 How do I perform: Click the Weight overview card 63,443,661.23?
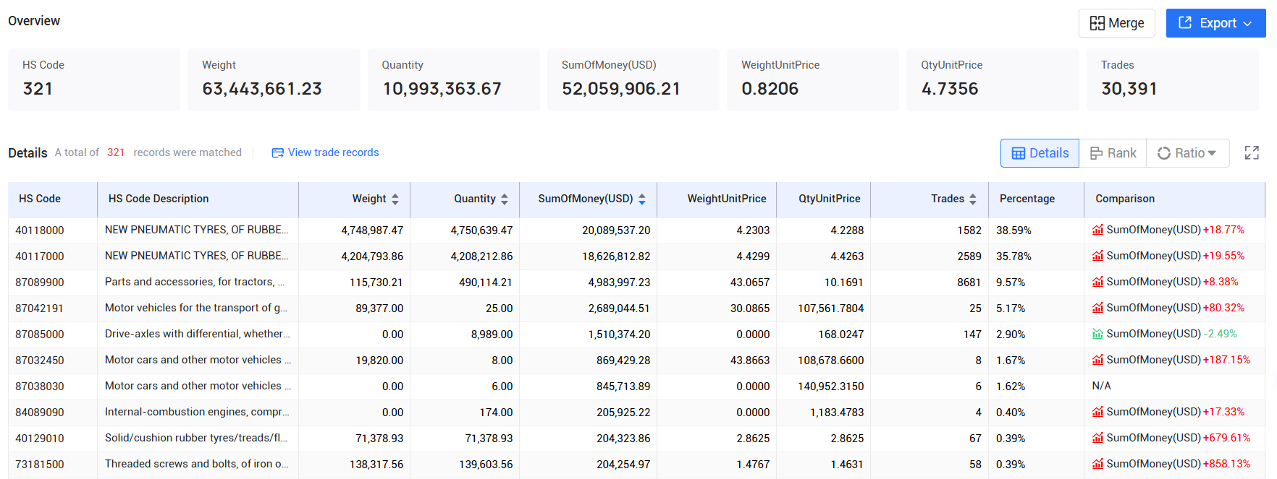pos(274,79)
